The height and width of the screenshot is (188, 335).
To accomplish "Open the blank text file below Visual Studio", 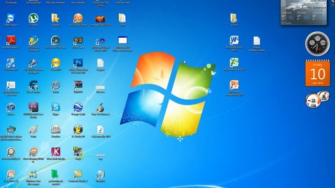I will tap(100, 63).
